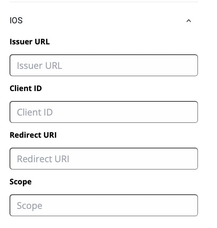
Task: Focus the Issuer URL input field
Action: pos(104,65)
